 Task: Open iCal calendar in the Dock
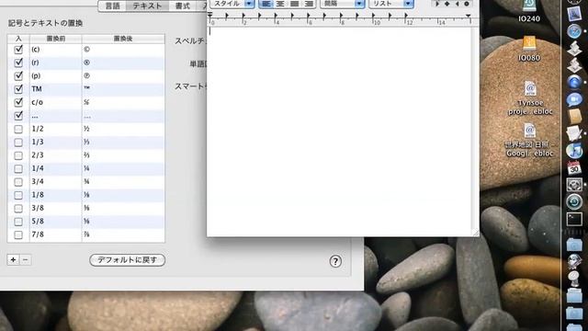pyautogui.click(x=573, y=167)
